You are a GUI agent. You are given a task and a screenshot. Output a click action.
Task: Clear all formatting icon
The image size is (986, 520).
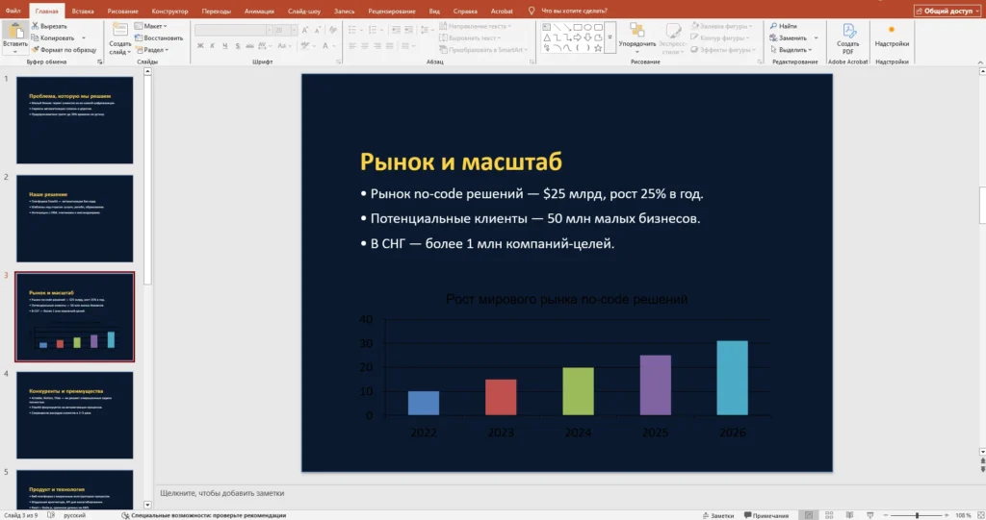pyautogui.click(x=332, y=30)
